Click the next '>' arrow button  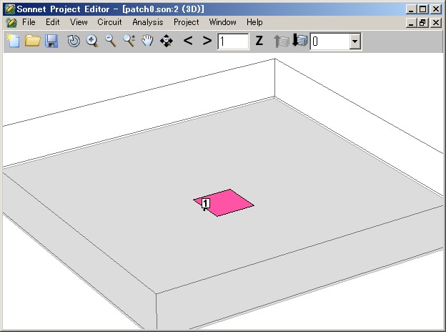click(207, 41)
